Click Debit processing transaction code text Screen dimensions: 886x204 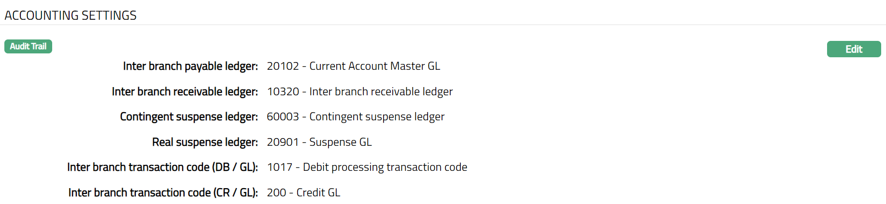click(385, 167)
